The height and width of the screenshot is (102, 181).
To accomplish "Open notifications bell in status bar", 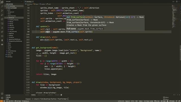I will (179, 101).
